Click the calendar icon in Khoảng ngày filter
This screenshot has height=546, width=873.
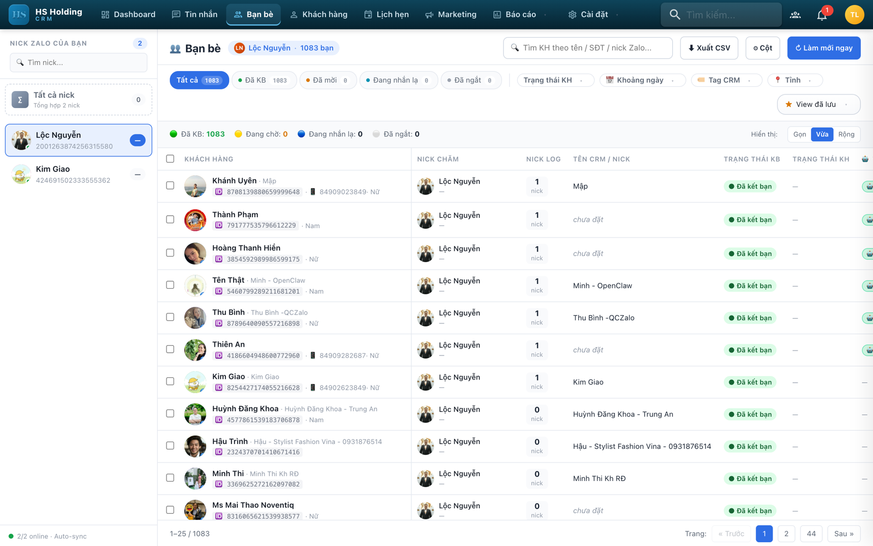click(x=610, y=80)
